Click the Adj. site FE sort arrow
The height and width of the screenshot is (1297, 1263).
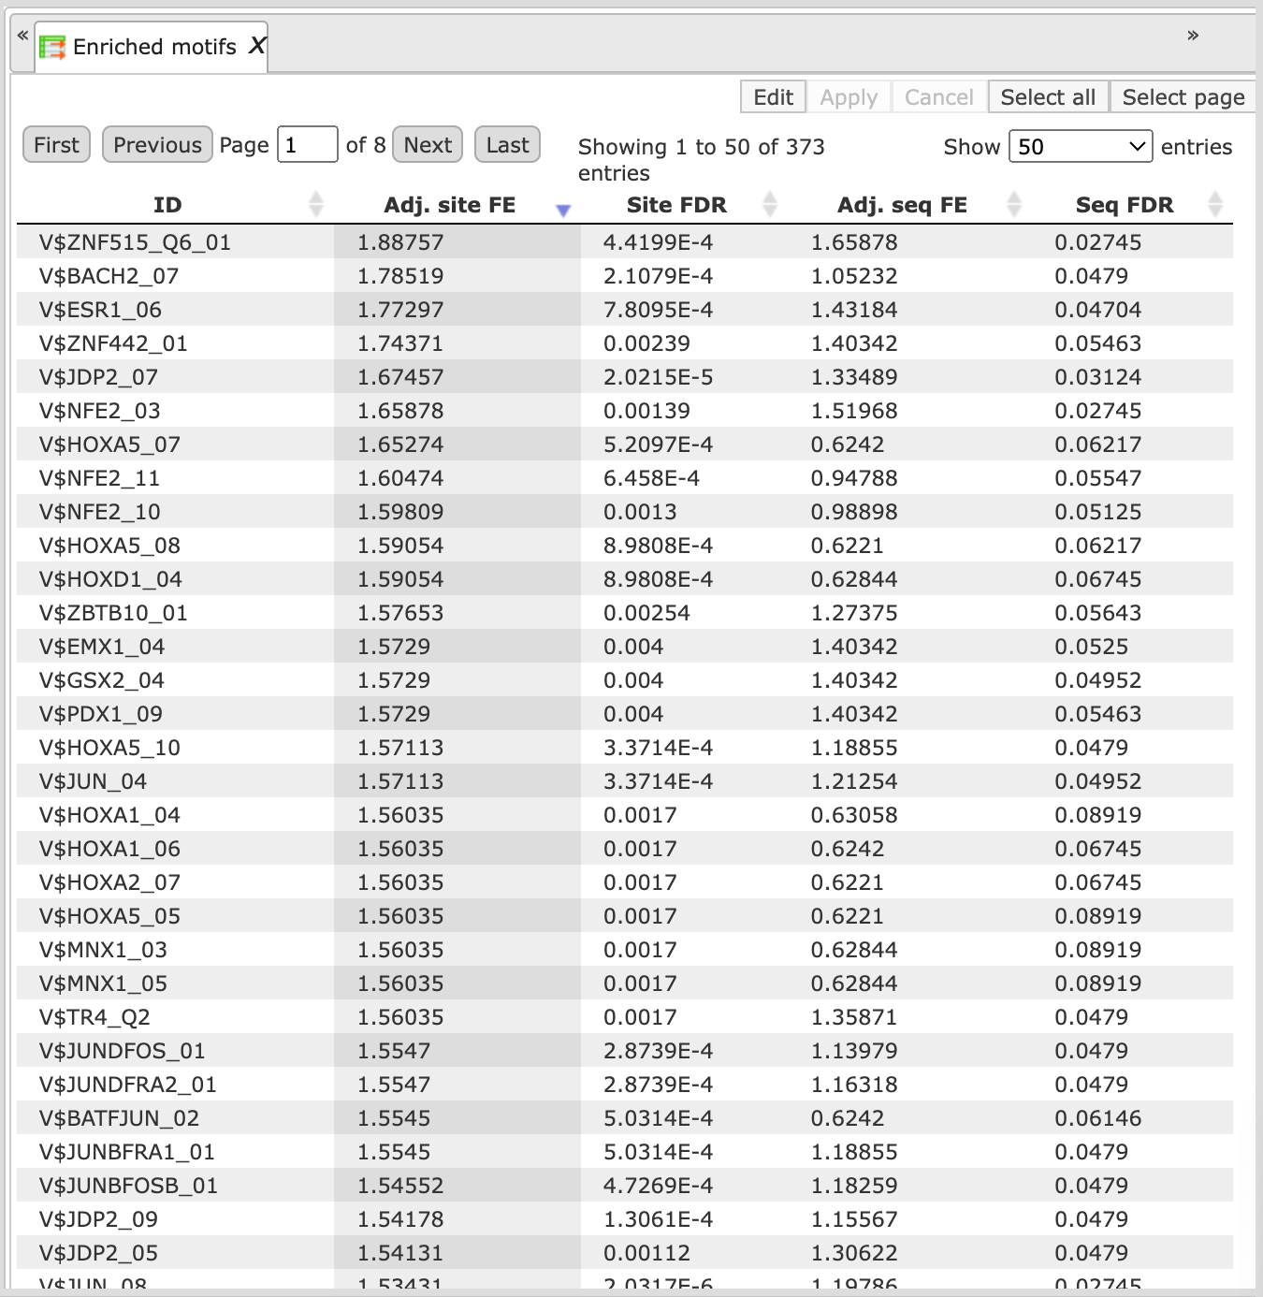coord(563,211)
